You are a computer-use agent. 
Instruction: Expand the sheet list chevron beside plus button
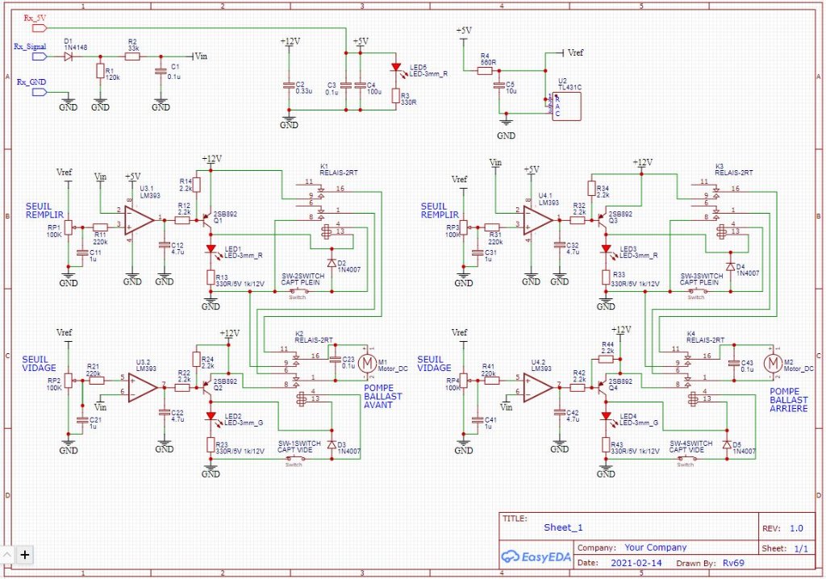tap(7, 554)
